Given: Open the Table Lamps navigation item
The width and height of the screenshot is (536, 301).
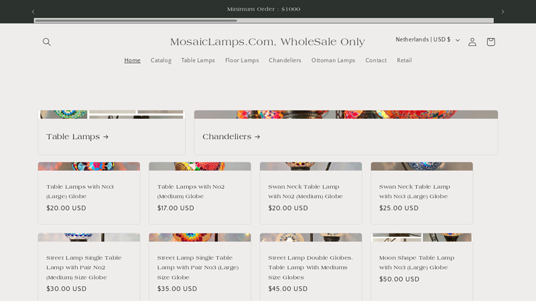Looking at the screenshot, I should coord(198,60).
